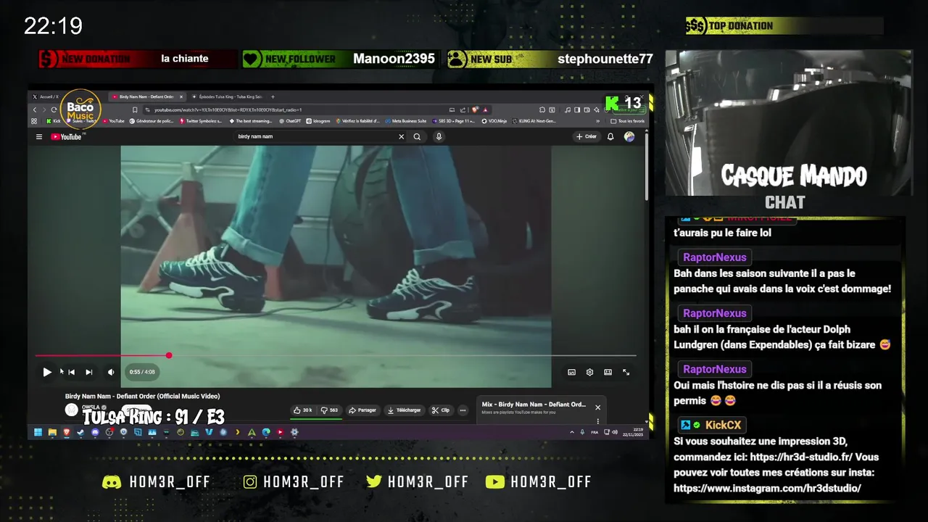The image size is (928, 522).
Task: Open the OWSLA channel avatar
Action: click(71, 410)
